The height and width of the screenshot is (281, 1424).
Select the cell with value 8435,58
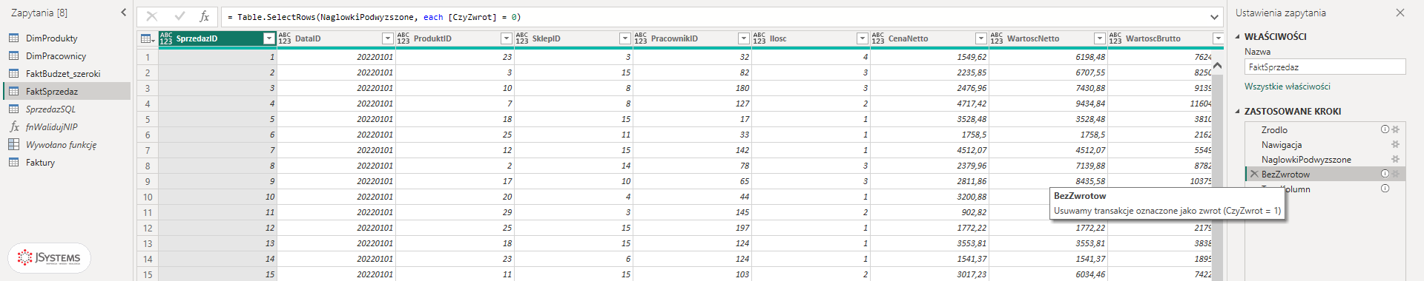(1048, 181)
